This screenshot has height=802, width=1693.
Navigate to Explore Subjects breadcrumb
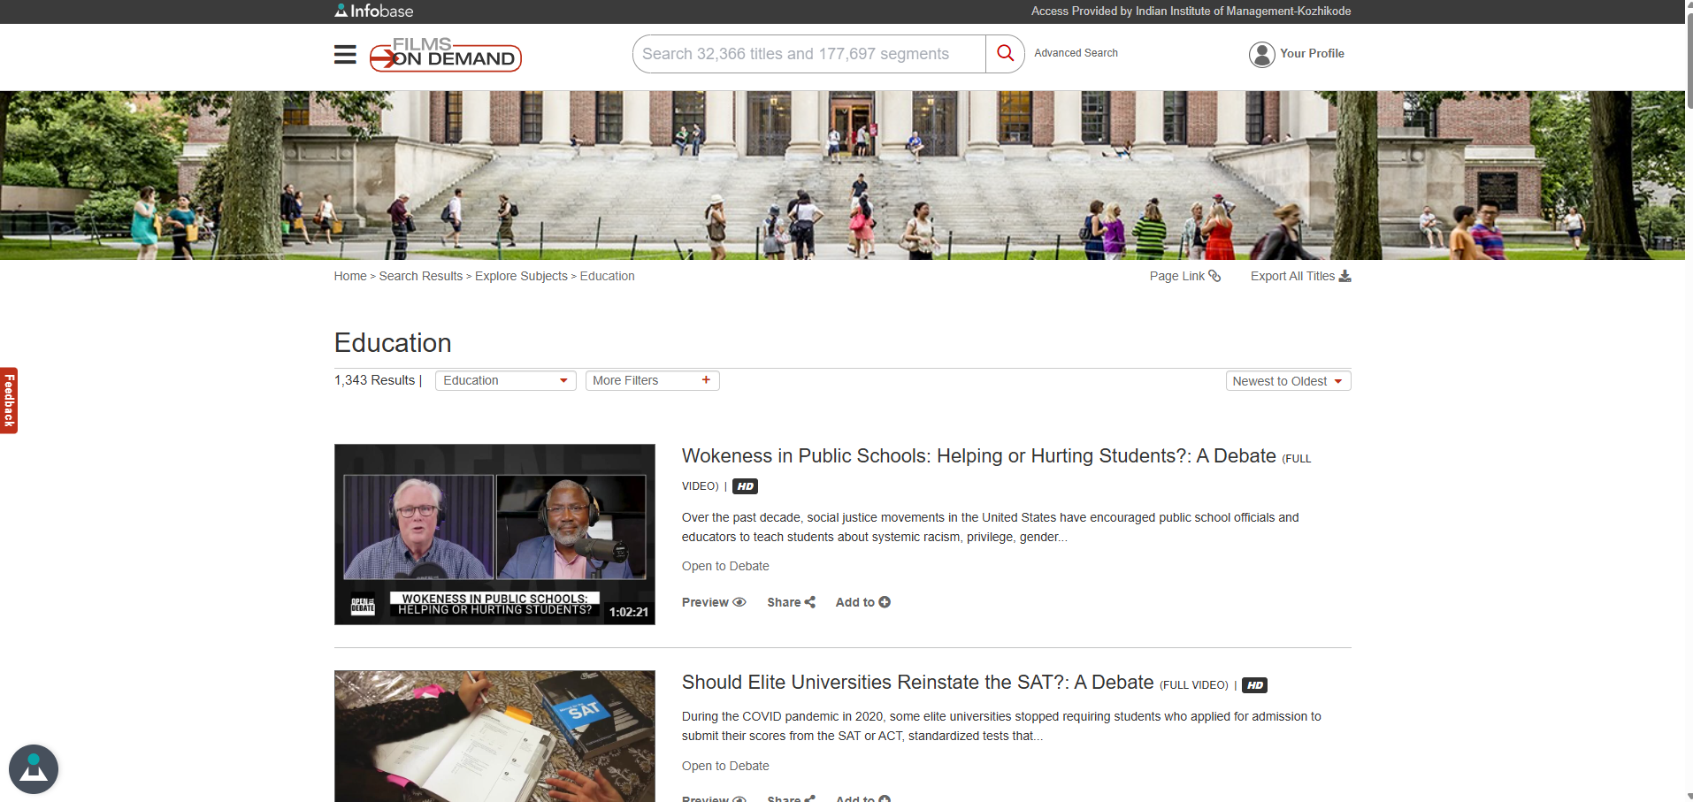pyautogui.click(x=521, y=276)
